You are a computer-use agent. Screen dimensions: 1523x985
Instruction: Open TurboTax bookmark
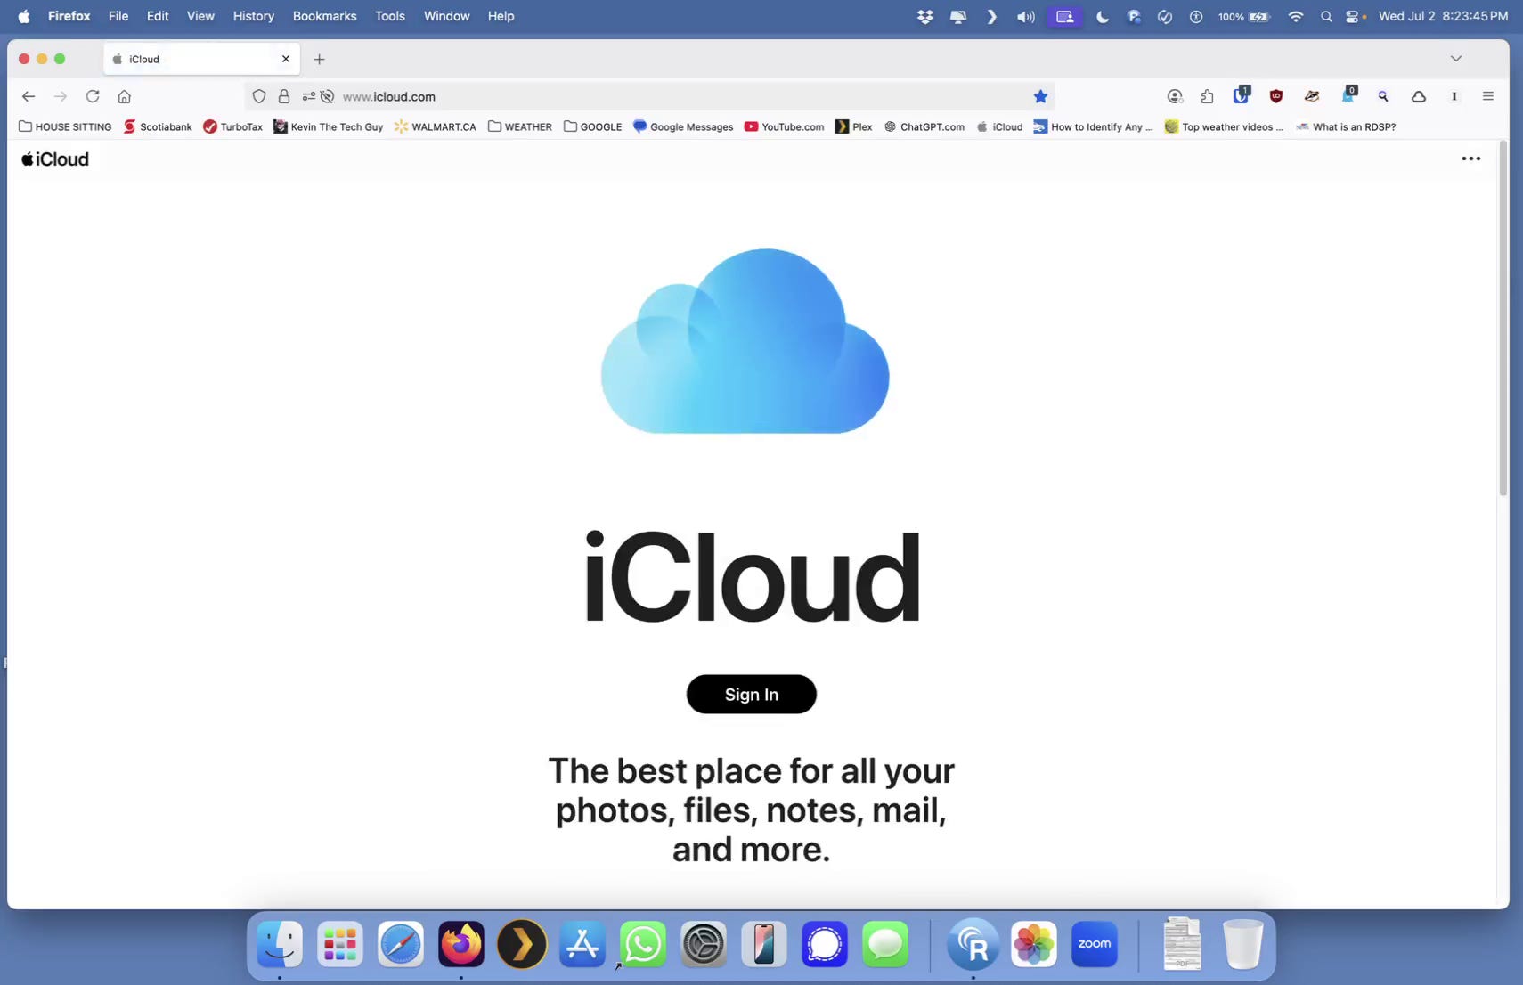(x=232, y=126)
